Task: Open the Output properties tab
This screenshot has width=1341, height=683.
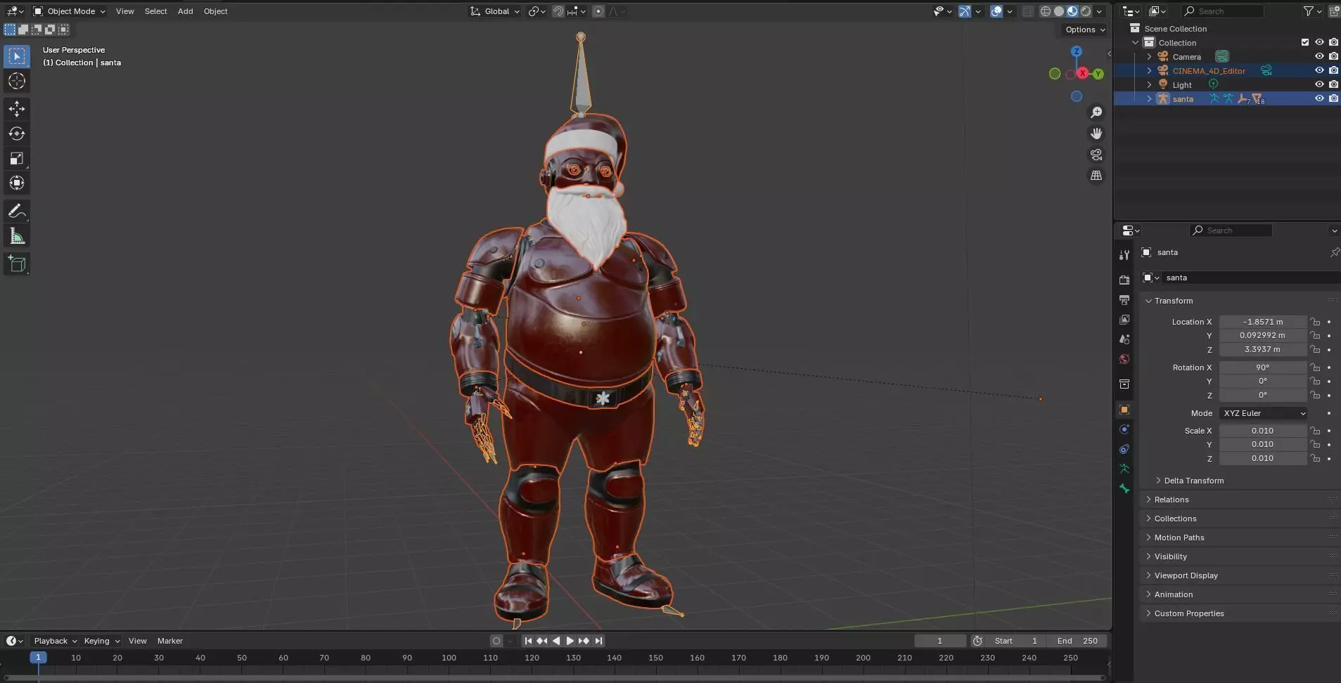Action: (x=1124, y=300)
